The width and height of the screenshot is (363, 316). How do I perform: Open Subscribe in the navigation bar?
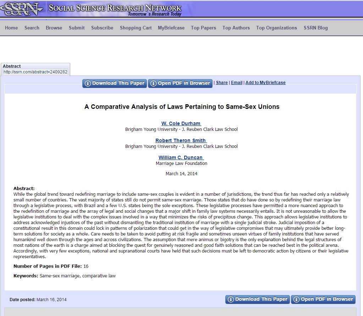coord(102,28)
